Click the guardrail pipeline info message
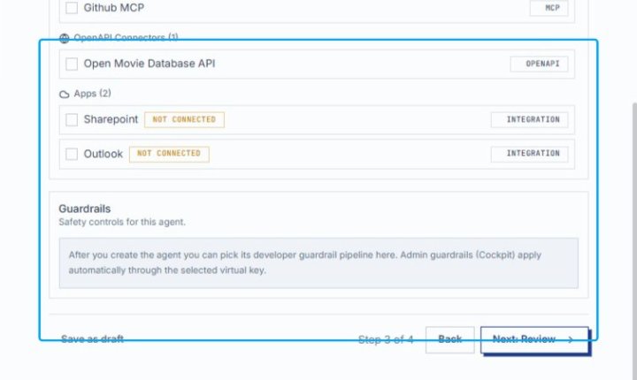Screen dimensions: 637x380 [x=318, y=263]
